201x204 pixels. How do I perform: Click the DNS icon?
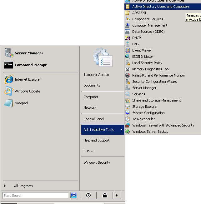point(128,44)
